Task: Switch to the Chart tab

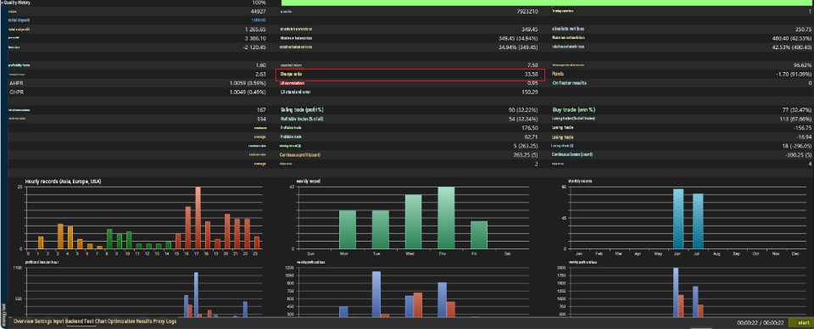Action: click(x=101, y=321)
